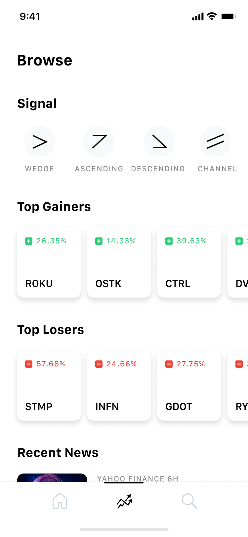Select the Top Gainers section heading

pyautogui.click(x=54, y=206)
